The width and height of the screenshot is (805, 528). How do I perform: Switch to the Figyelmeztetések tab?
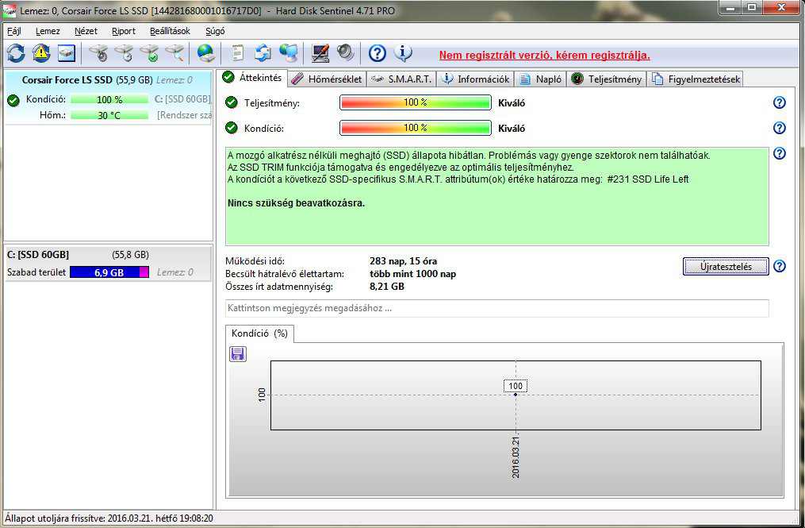pos(696,79)
